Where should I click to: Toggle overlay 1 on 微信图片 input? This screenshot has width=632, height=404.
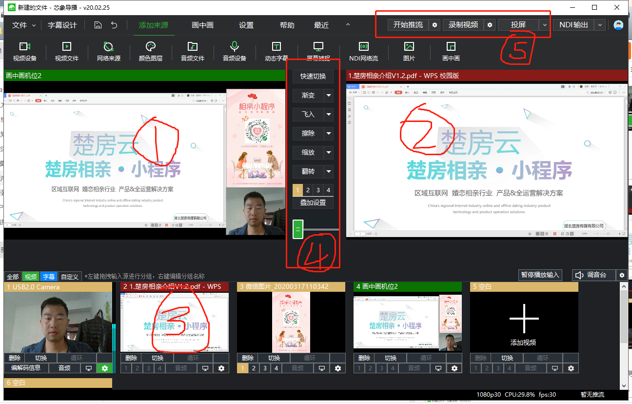(x=243, y=368)
